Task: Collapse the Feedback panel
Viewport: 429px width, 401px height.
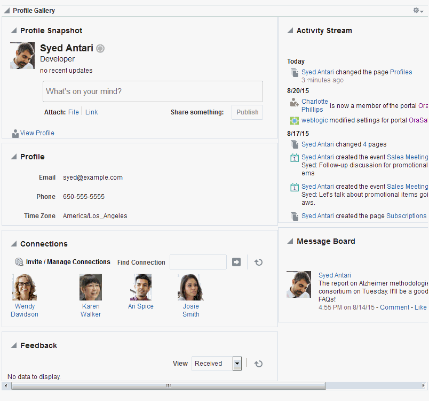Action: (x=14, y=345)
